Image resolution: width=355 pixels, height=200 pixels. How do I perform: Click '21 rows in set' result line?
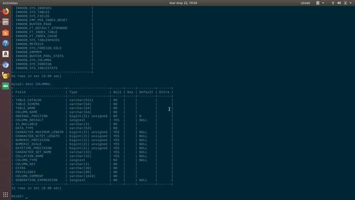[x=37, y=188]
